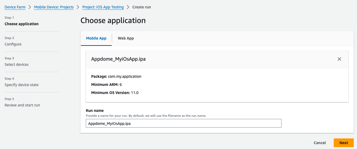Open the Device Farm breadcrumb link
This screenshot has width=357, height=149.
15,7
